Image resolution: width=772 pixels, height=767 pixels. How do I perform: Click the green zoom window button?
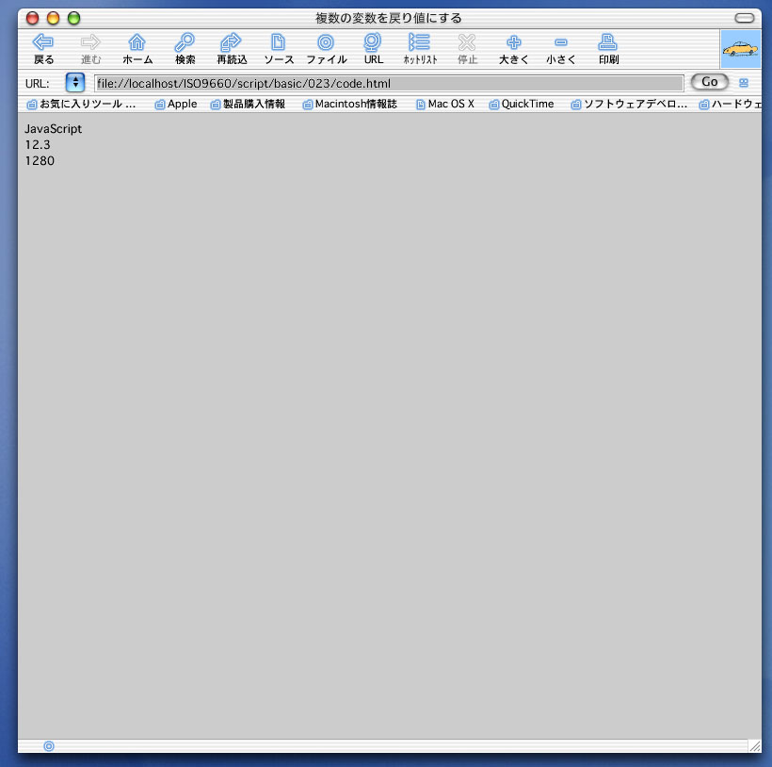coord(73,18)
